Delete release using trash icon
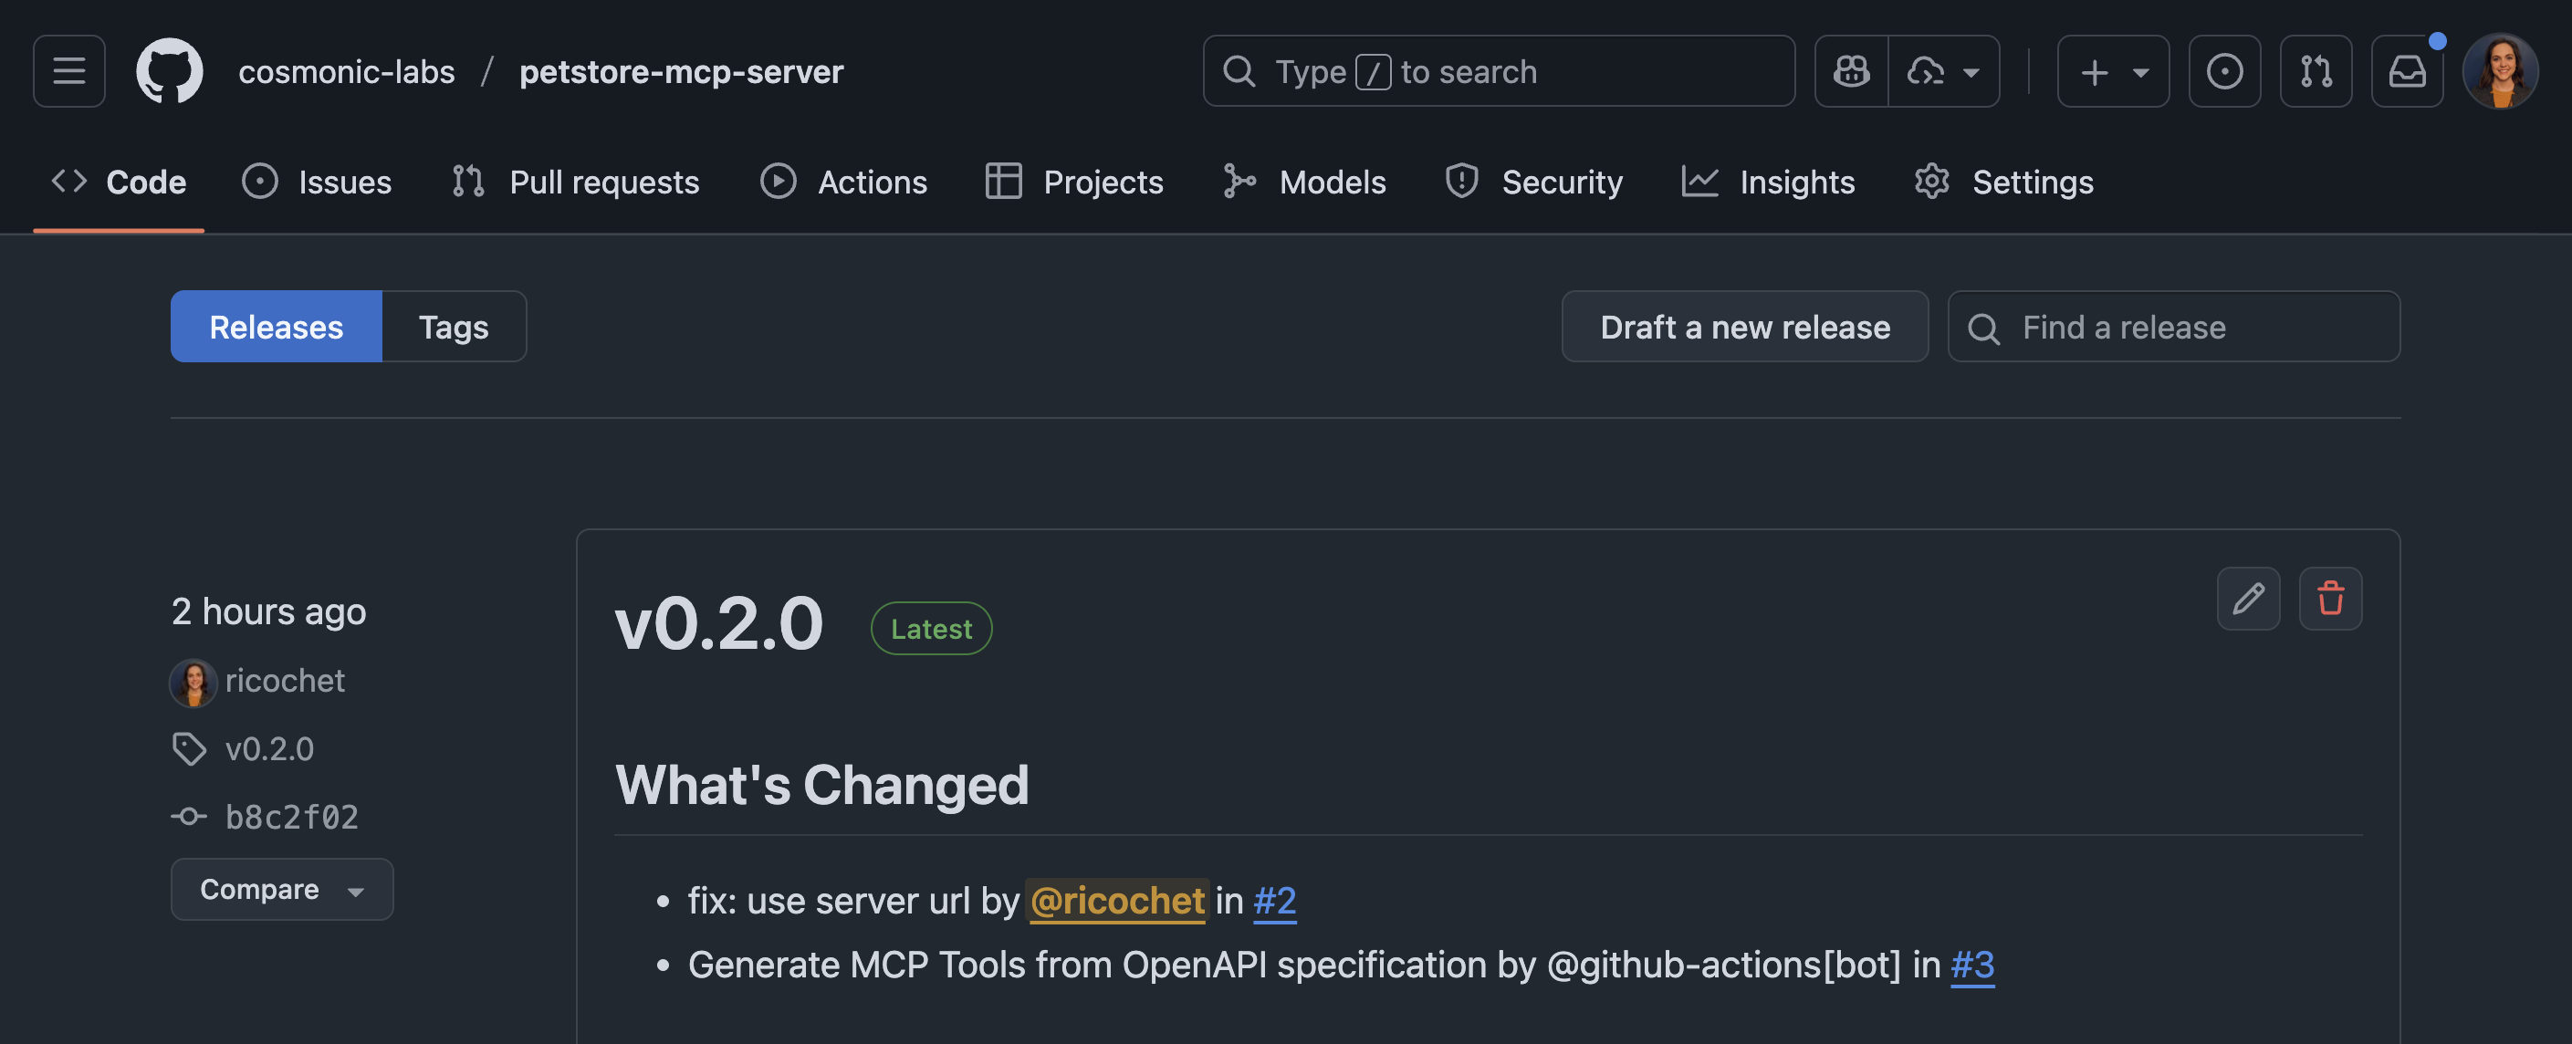The image size is (2572, 1044). coord(2329,598)
